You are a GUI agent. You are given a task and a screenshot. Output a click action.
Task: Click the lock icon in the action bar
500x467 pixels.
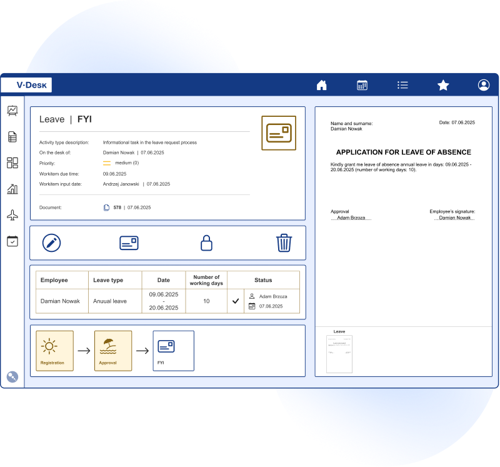206,243
